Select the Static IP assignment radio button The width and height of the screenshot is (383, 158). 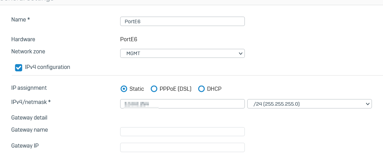coord(124,89)
